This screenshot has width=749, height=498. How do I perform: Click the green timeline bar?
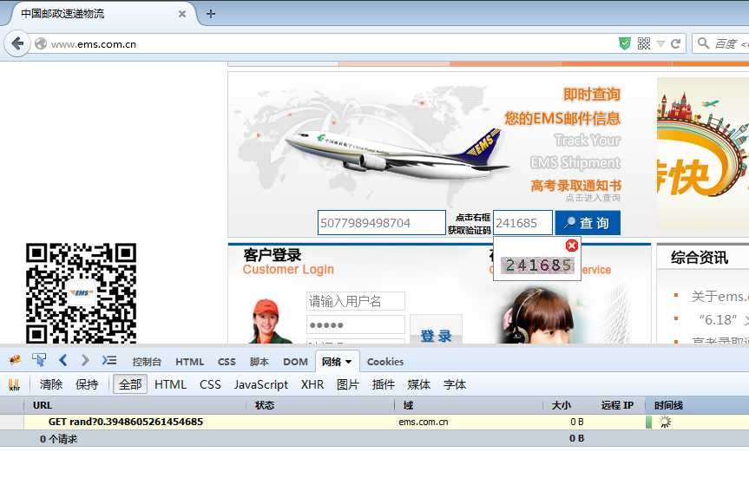[x=648, y=422]
